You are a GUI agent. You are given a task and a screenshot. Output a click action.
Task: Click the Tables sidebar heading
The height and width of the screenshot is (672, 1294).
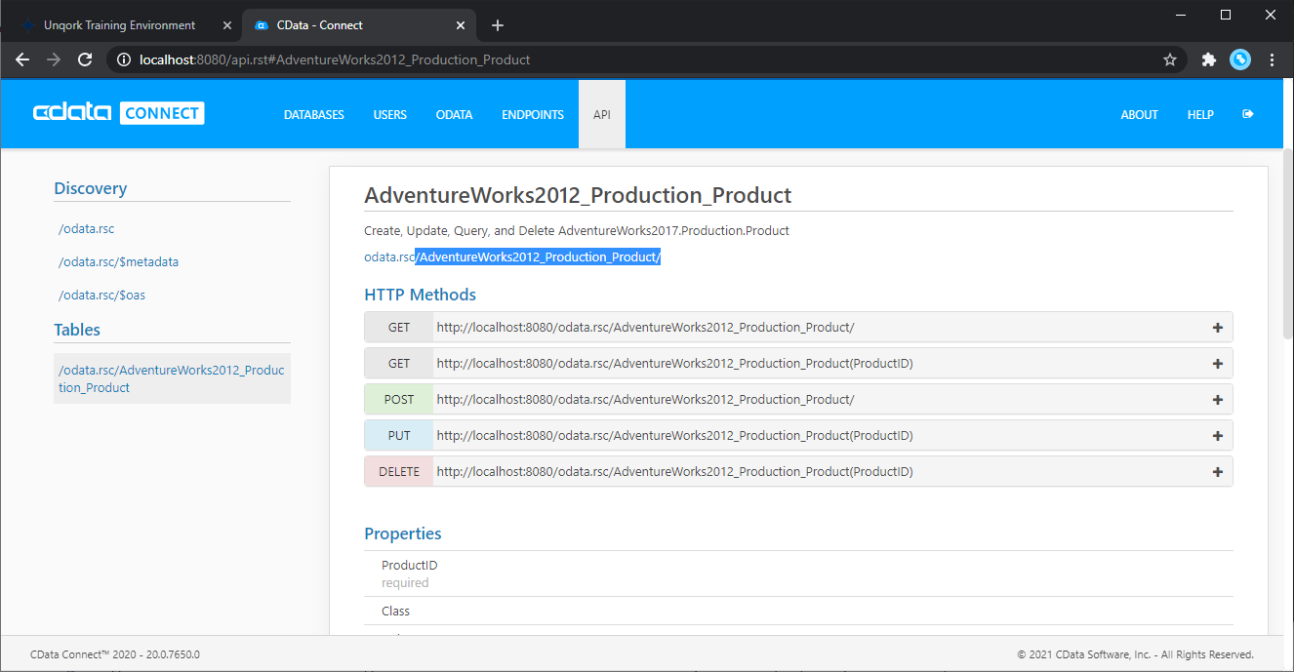(x=77, y=330)
